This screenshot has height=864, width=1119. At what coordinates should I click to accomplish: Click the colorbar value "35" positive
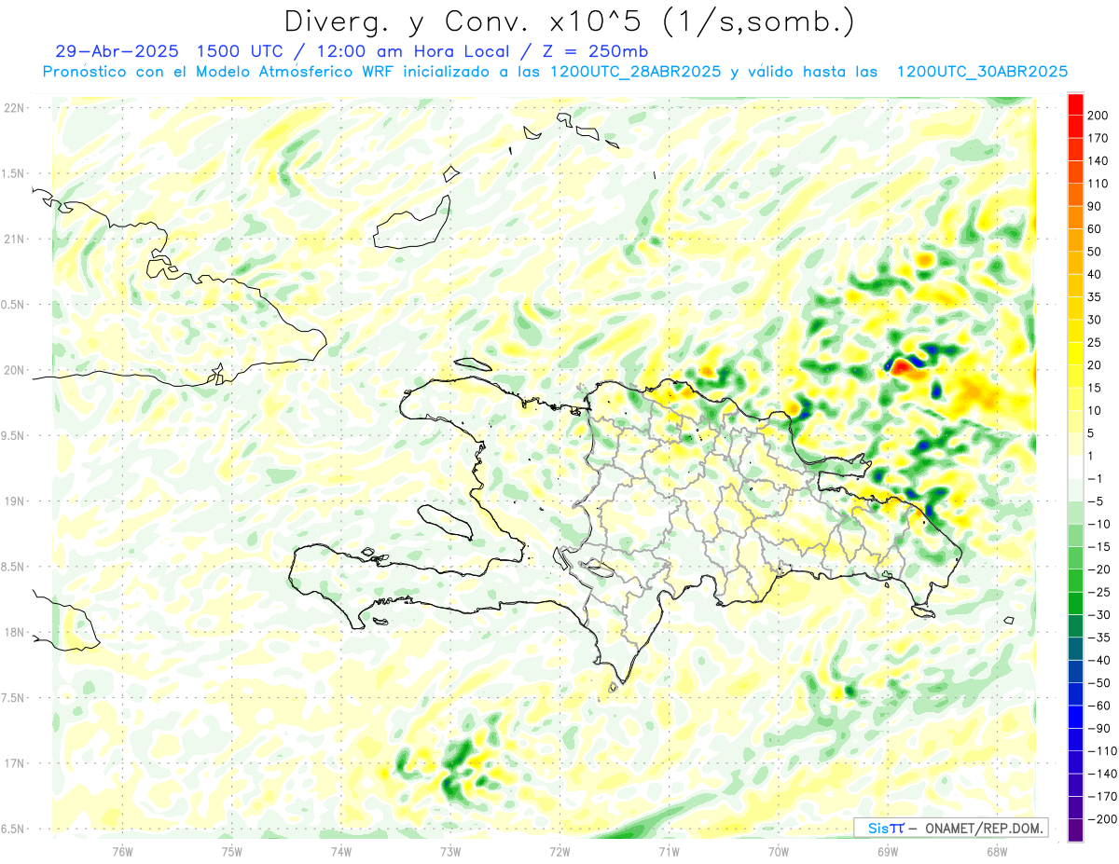click(1095, 297)
